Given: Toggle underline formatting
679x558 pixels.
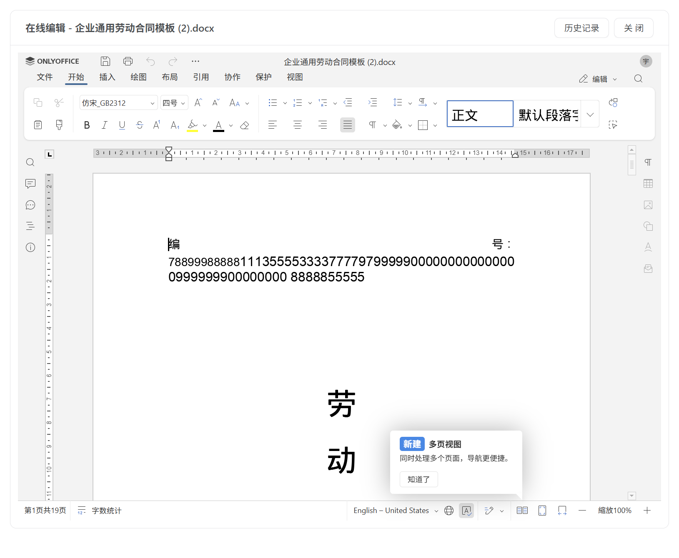Looking at the screenshot, I should [122, 125].
